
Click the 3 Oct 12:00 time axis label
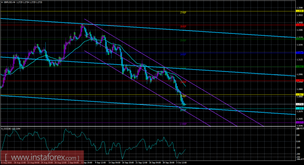point(181,163)
